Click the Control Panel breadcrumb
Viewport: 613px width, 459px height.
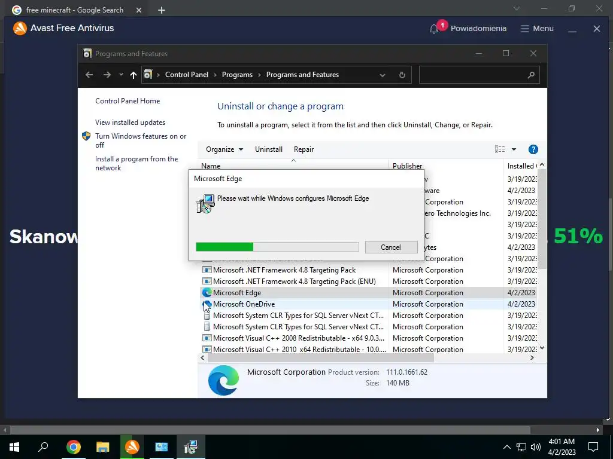[x=187, y=75]
